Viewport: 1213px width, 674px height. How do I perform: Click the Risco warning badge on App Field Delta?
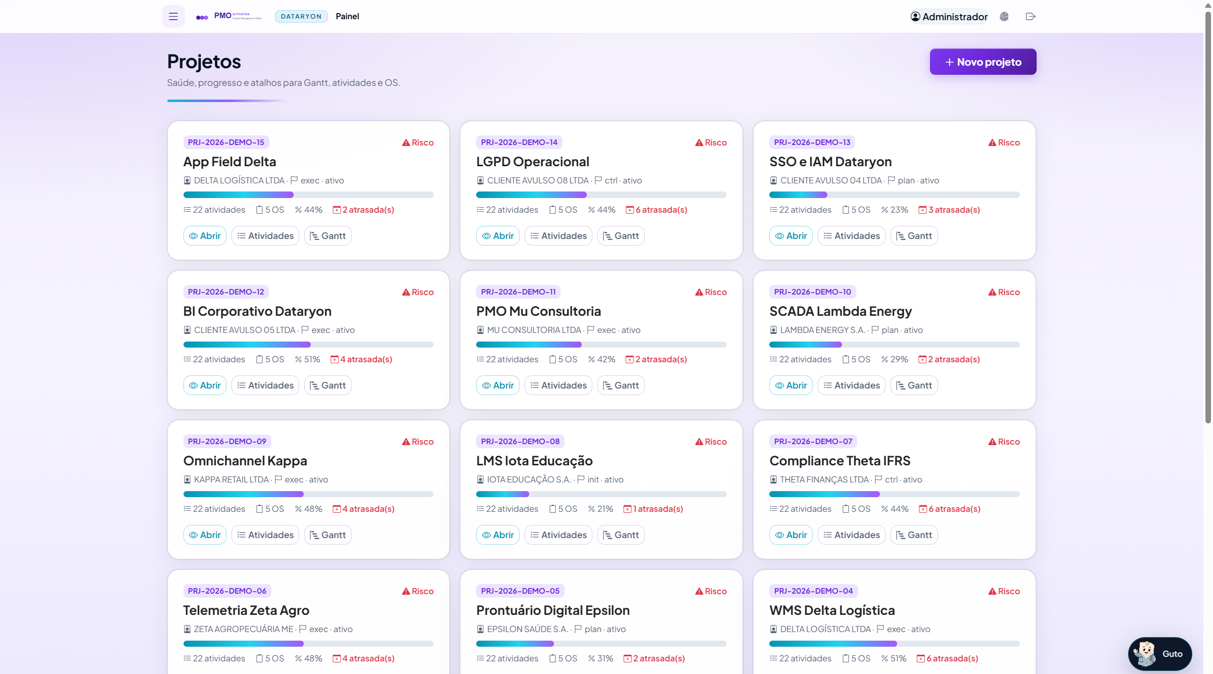pyautogui.click(x=418, y=142)
